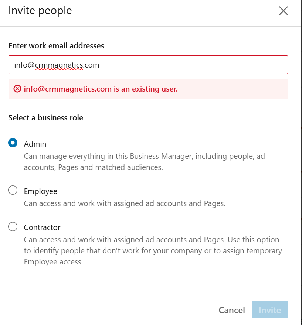This screenshot has width=302, height=325.
Task: Click the Employee role label text
Action: [x=41, y=191]
